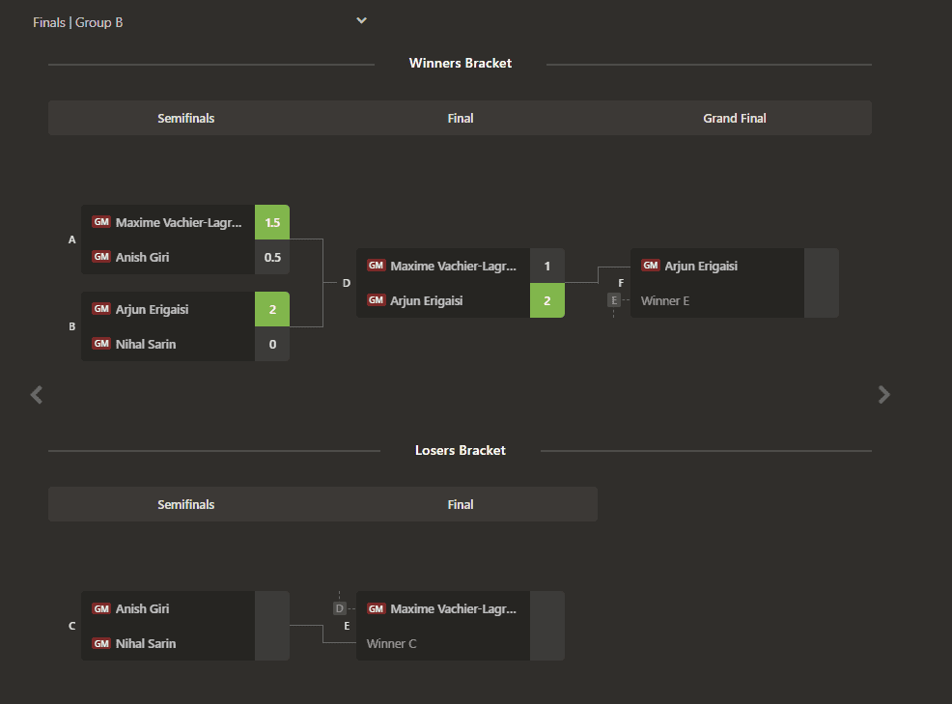
Task: Click the right arrow to go to the next bracket
Action: pyautogui.click(x=883, y=394)
